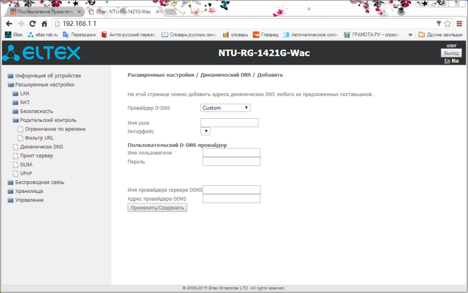Close the Eltex NTU-RG-1421G-Wac tab
Screen dimensions: 468x293
tap(158, 11)
